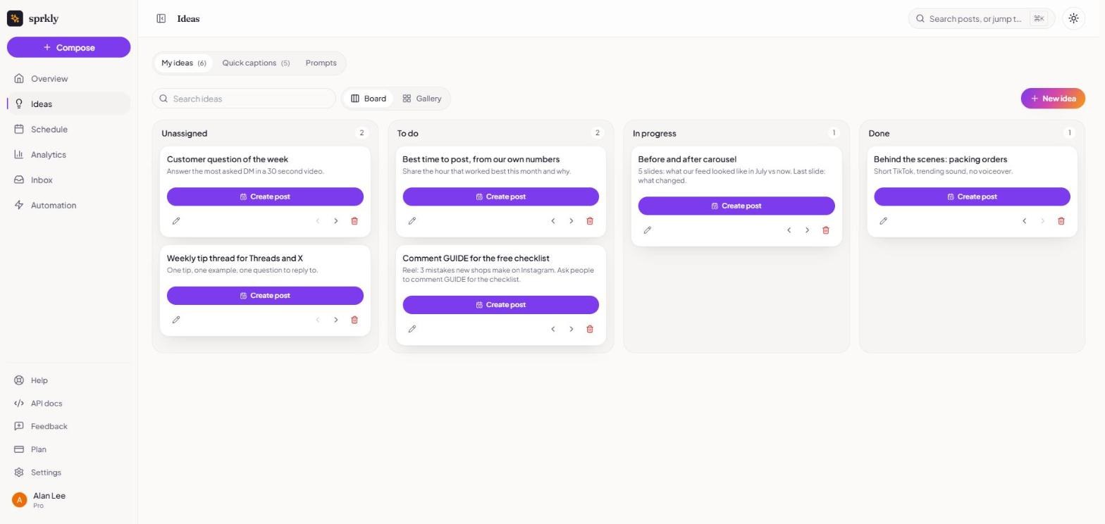Screen dimensions: 1105x524
Task: Delete the 'Weekly tip thread' idea card
Action: [x=354, y=320]
